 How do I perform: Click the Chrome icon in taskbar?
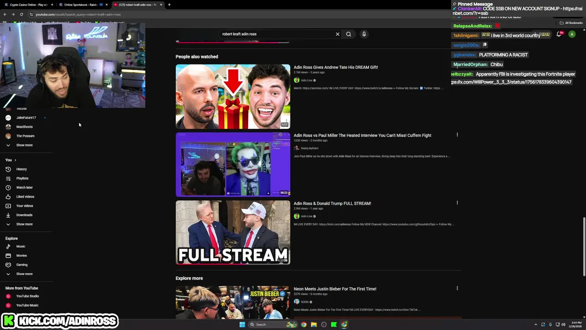pyautogui.click(x=304, y=324)
